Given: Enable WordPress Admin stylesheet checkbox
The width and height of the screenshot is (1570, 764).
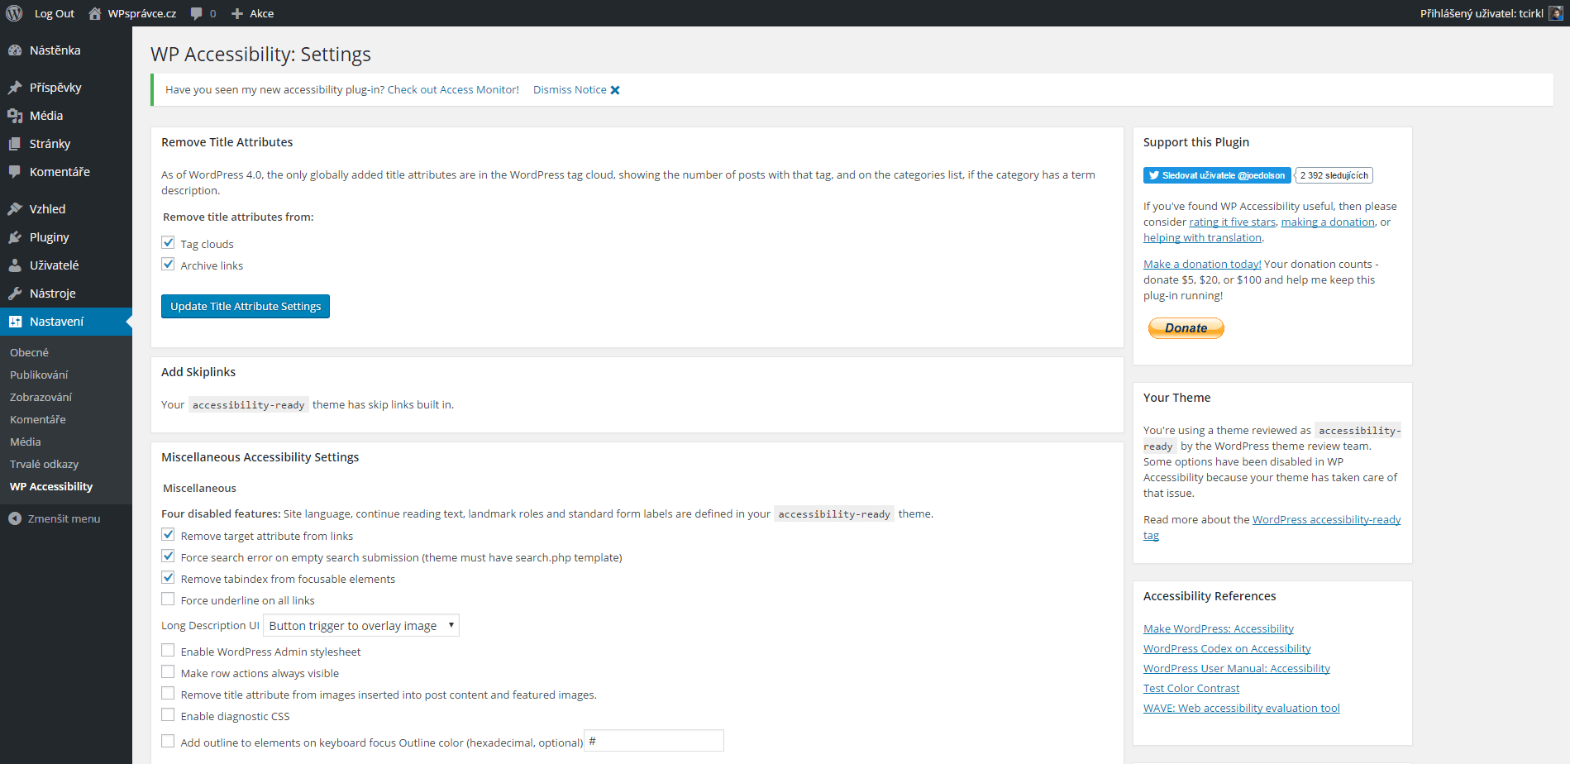Looking at the screenshot, I should click(x=168, y=651).
